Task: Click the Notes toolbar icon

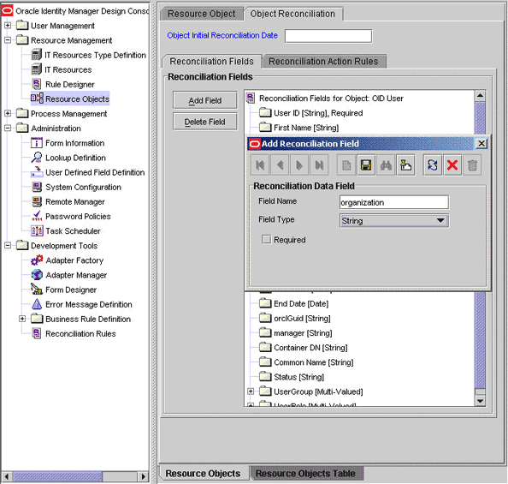Action: [405, 165]
